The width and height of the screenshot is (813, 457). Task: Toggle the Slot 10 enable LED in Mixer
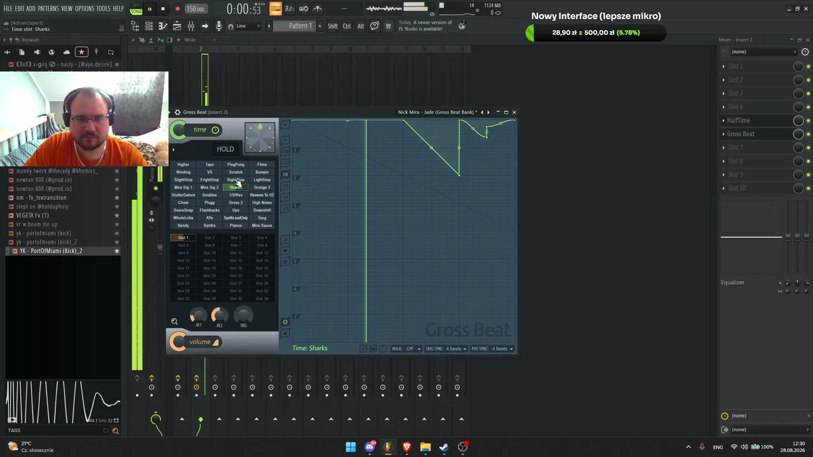pyautogui.click(x=808, y=189)
